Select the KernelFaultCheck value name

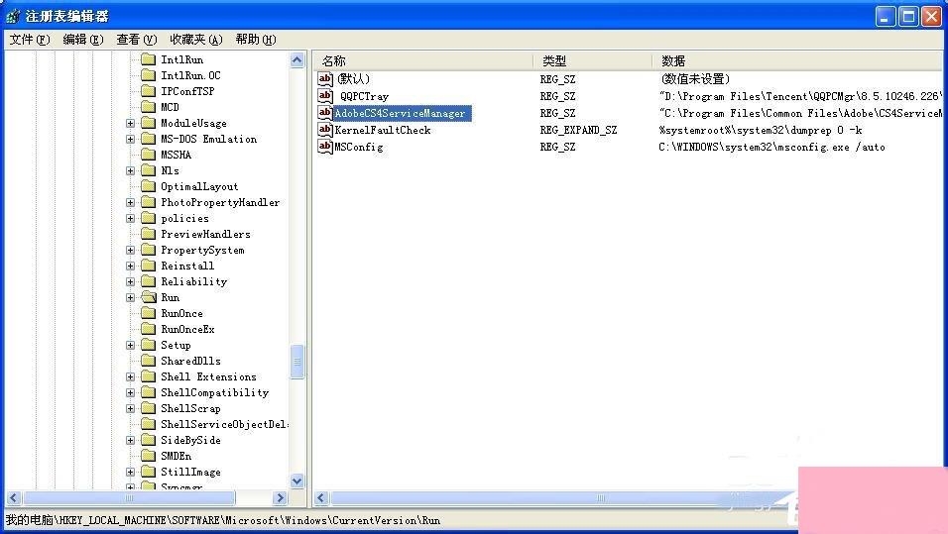[383, 130]
